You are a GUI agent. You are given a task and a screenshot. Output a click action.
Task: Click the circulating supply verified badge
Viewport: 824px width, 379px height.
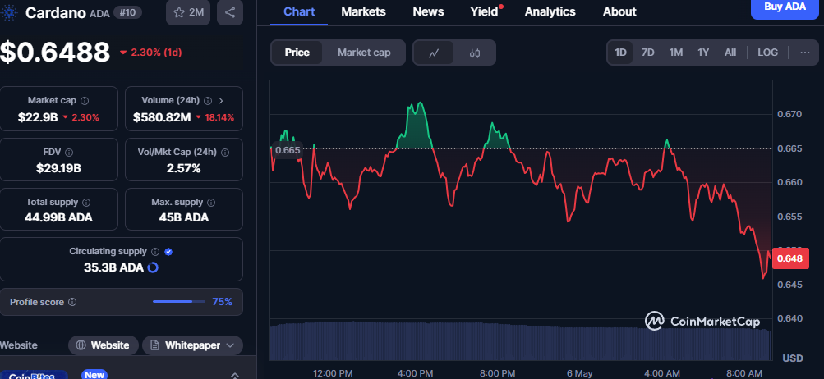click(168, 252)
